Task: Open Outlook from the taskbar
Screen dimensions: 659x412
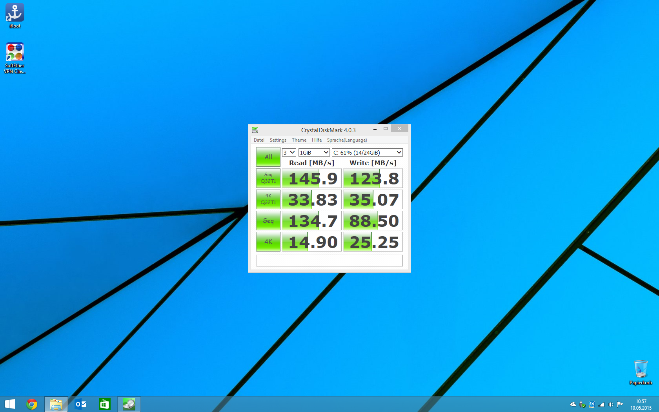Action: pos(80,404)
